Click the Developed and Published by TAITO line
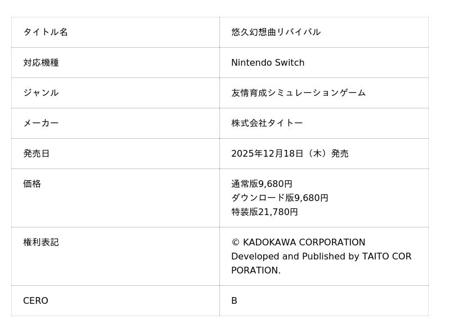The height and width of the screenshot is (333, 450). [321, 256]
